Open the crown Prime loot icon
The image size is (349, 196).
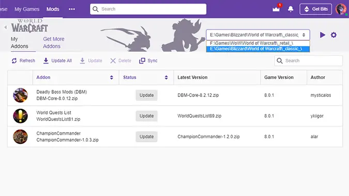276,9
